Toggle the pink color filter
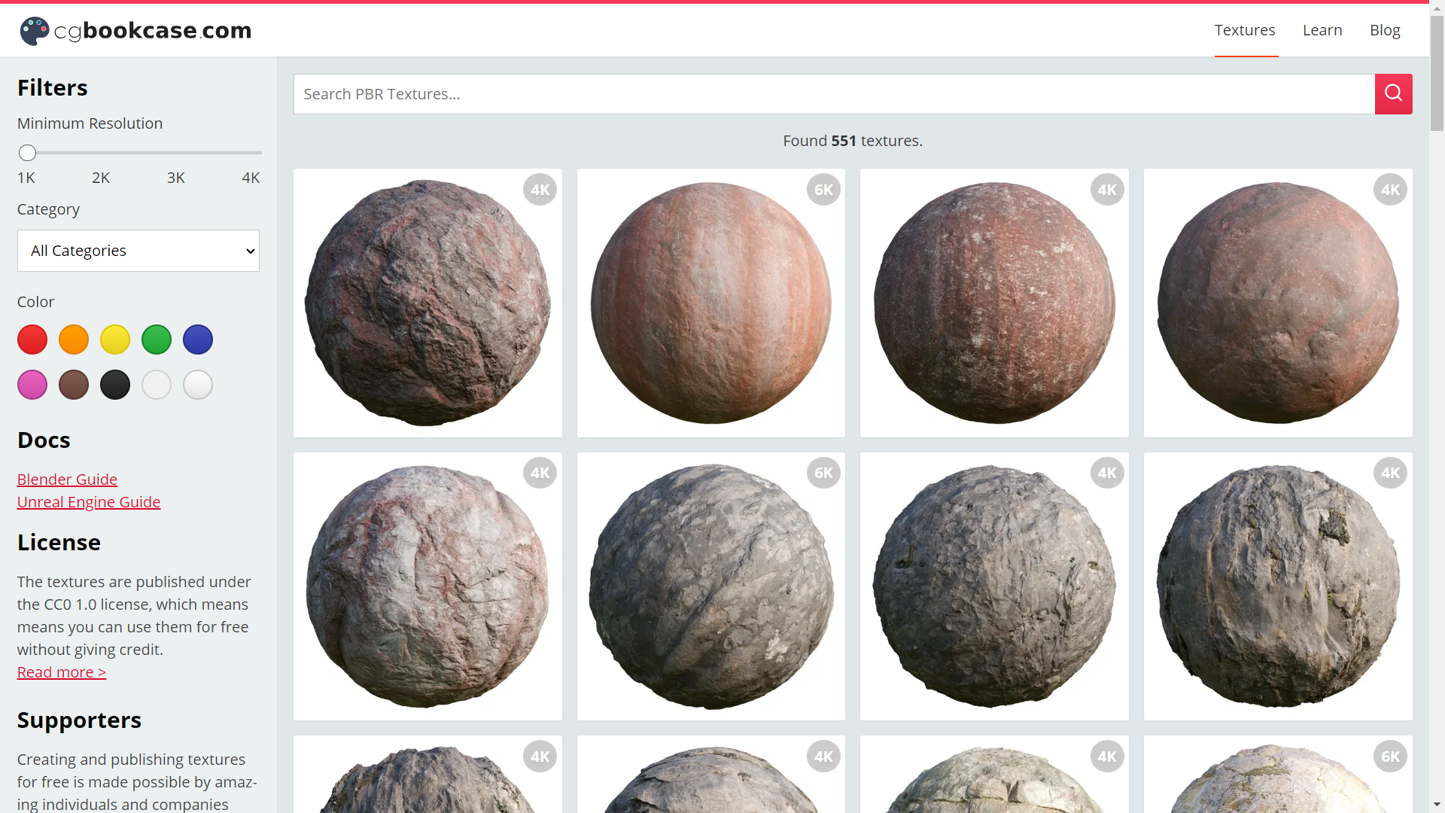The height and width of the screenshot is (813, 1445). (x=32, y=385)
